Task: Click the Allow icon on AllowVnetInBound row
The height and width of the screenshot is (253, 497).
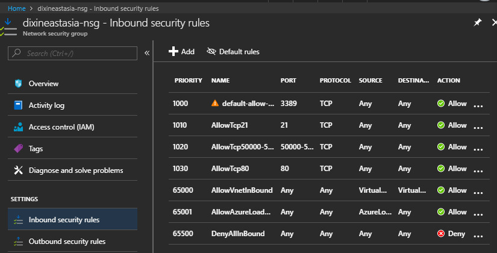Action: click(440, 190)
